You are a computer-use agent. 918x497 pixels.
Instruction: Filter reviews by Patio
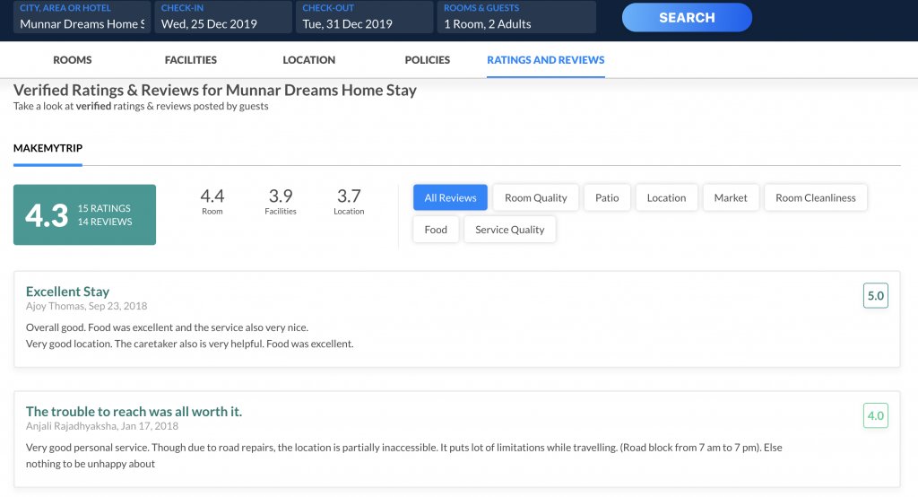tap(607, 197)
